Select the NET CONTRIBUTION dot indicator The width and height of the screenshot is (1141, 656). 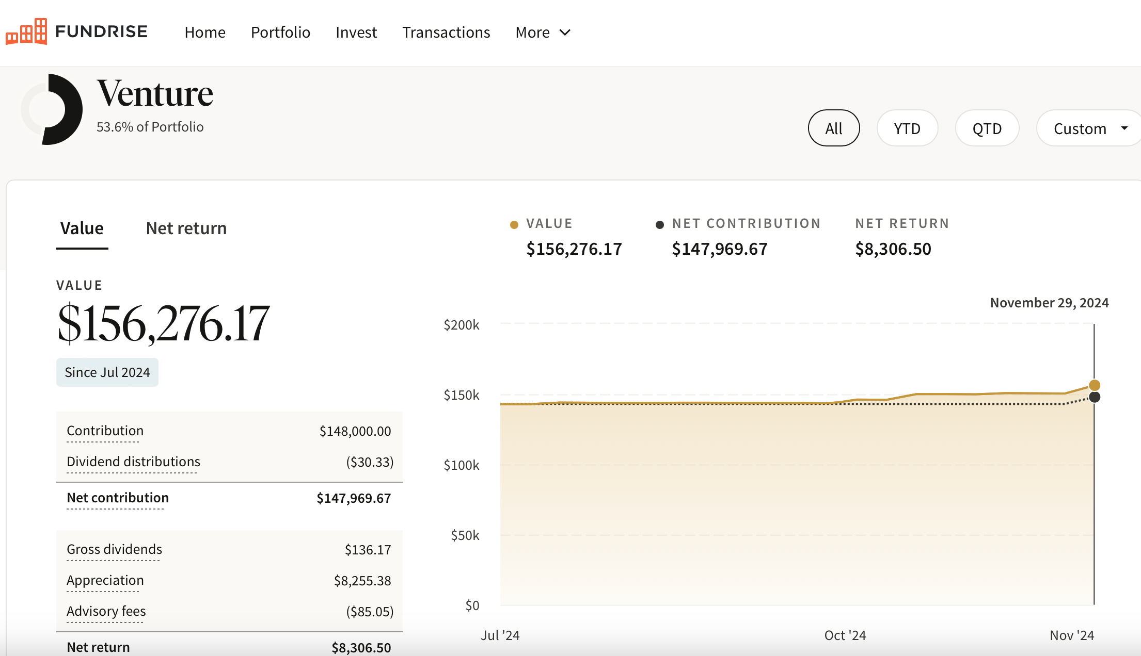[658, 222]
